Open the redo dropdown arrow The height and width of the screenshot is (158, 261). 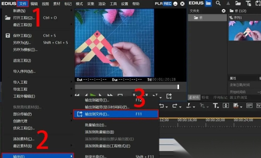[180, 106]
